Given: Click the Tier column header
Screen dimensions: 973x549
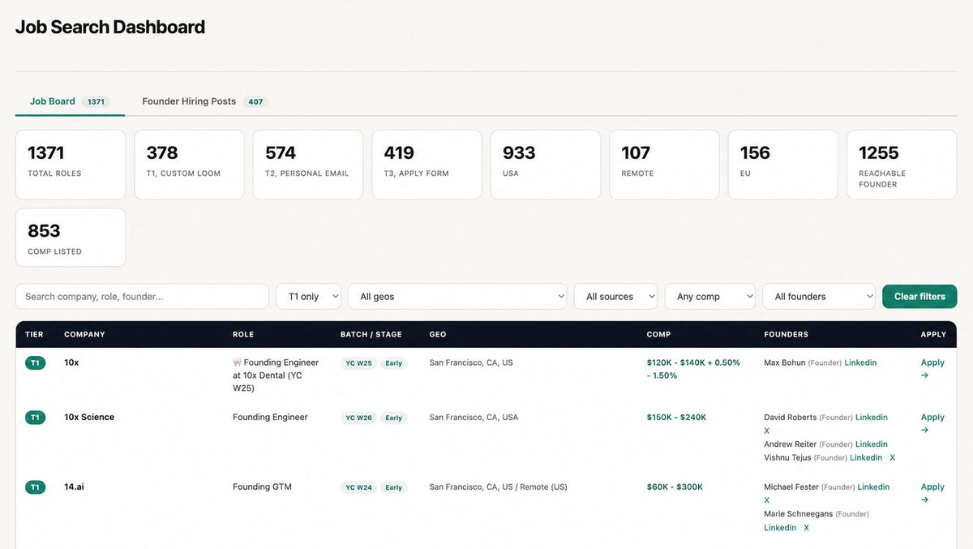Looking at the screenshot, I should tap(34, 334).
